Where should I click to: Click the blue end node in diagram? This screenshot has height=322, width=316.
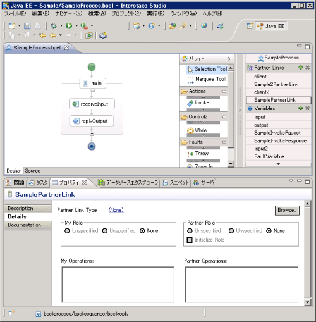point(92,146)
